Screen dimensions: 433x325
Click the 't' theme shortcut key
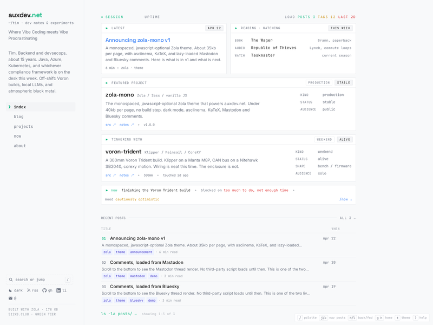(398, 318)
